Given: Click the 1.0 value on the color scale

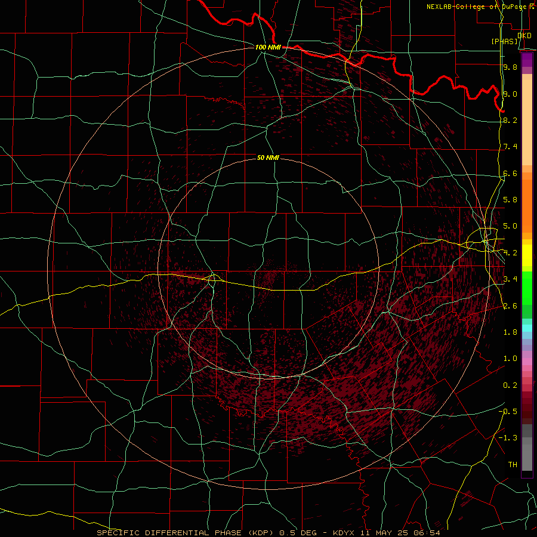Looking at the screenshot, I should (510, 359).
